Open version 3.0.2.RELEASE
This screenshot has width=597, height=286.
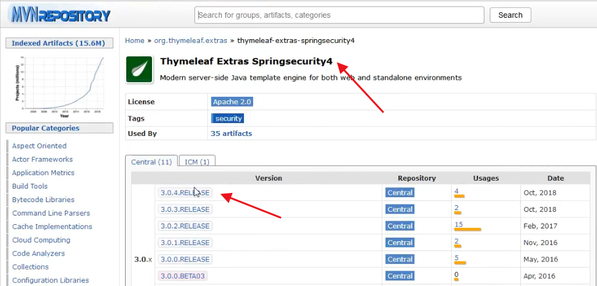click(x=184, y=226)
